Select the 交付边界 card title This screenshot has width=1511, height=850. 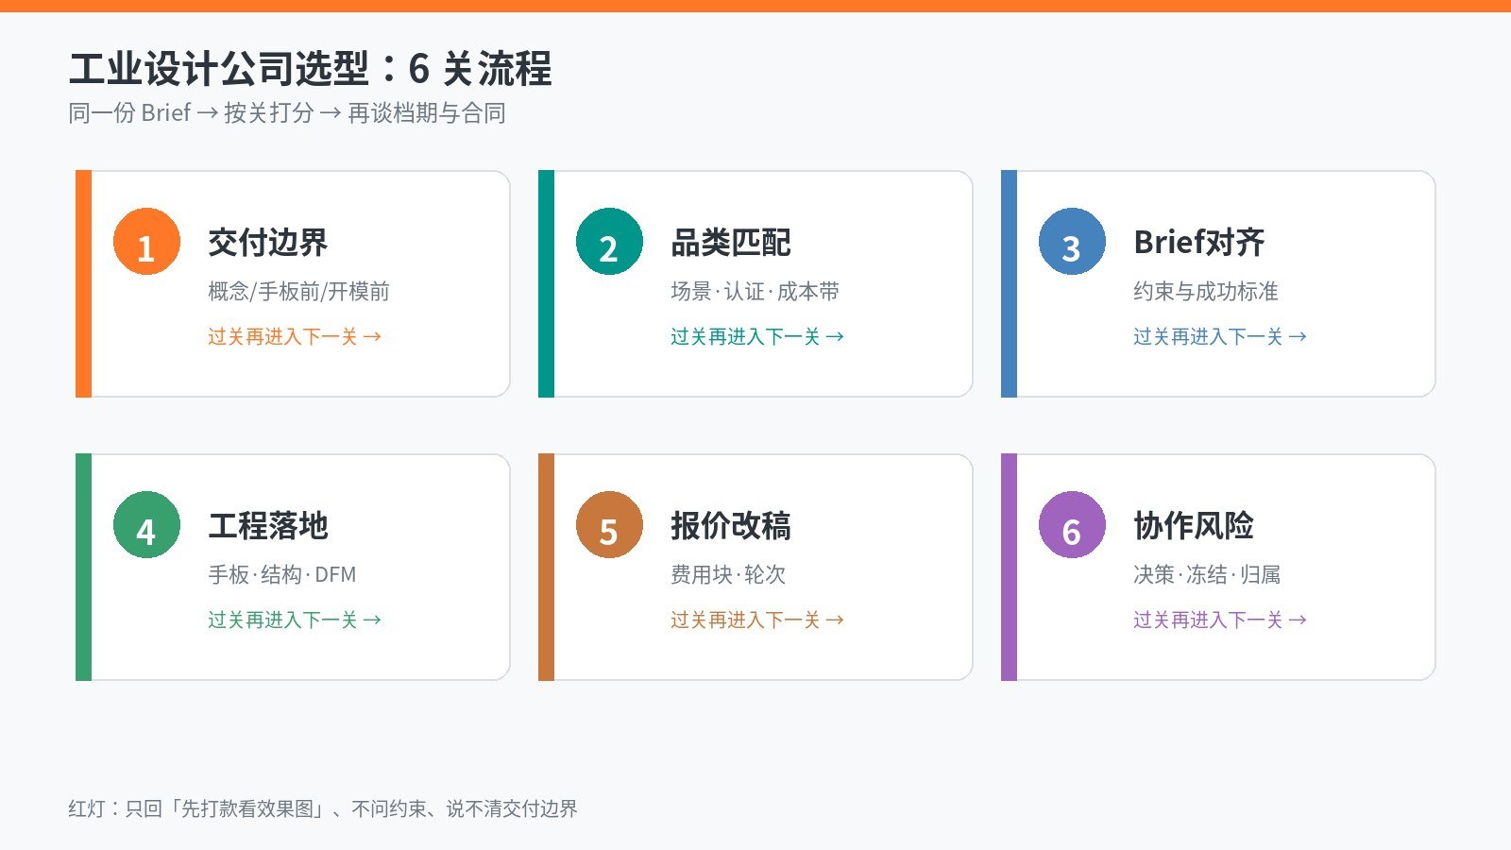coord(268,243)
